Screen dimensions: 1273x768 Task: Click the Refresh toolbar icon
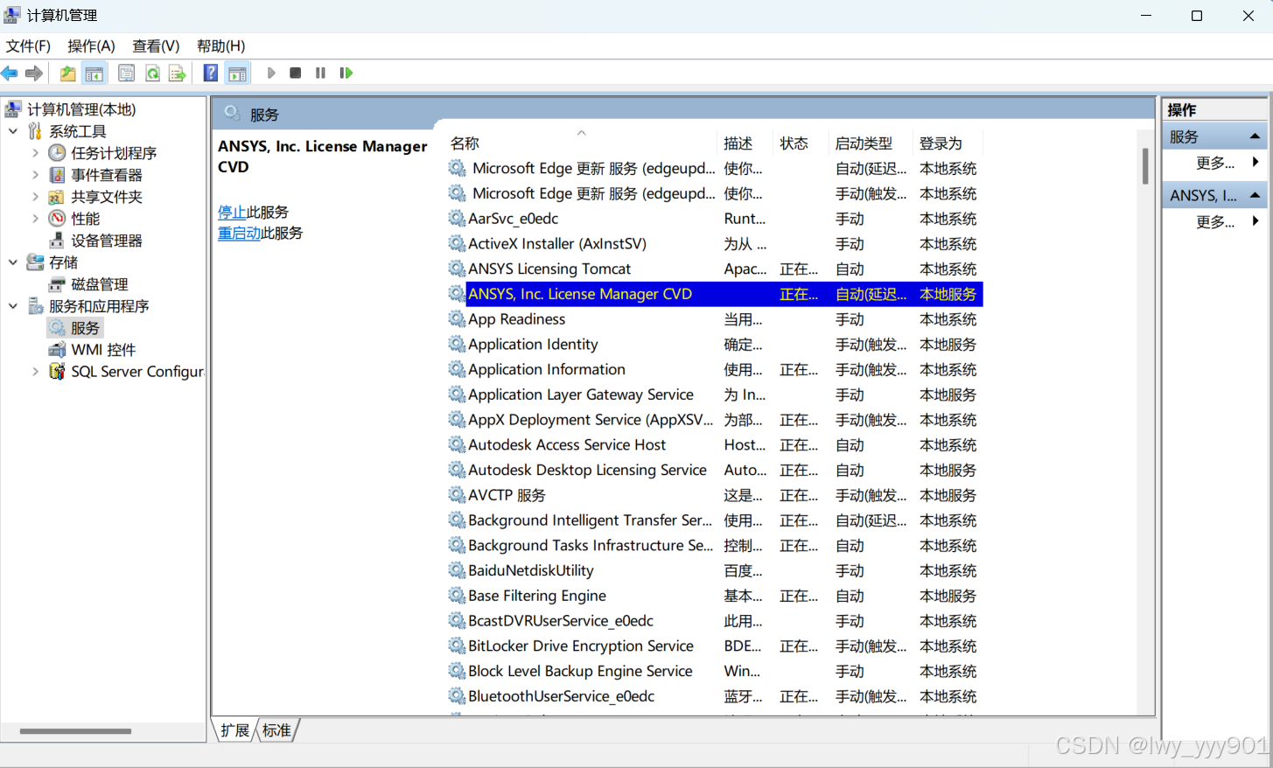[152, 73]
